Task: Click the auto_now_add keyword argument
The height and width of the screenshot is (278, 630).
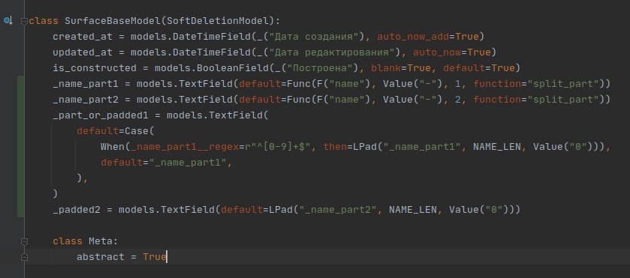Action: 413,37
